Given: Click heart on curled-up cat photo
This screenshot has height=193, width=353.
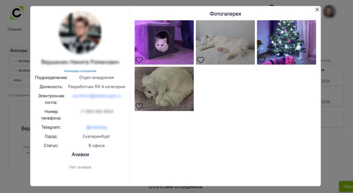Looking at the screenshot, I should click(139, 106).
